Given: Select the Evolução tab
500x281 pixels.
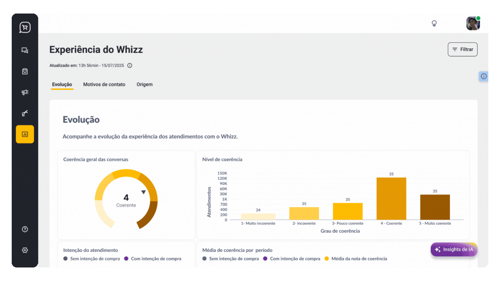Looking at the screenshot, I should click(x=62, y=84).
